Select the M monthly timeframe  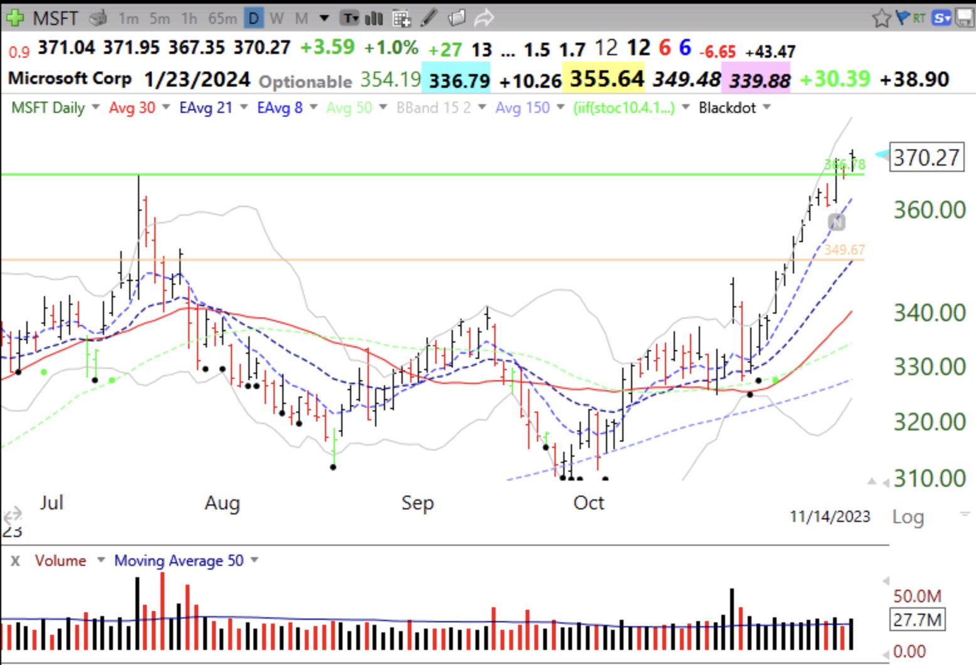pos(302,19)
